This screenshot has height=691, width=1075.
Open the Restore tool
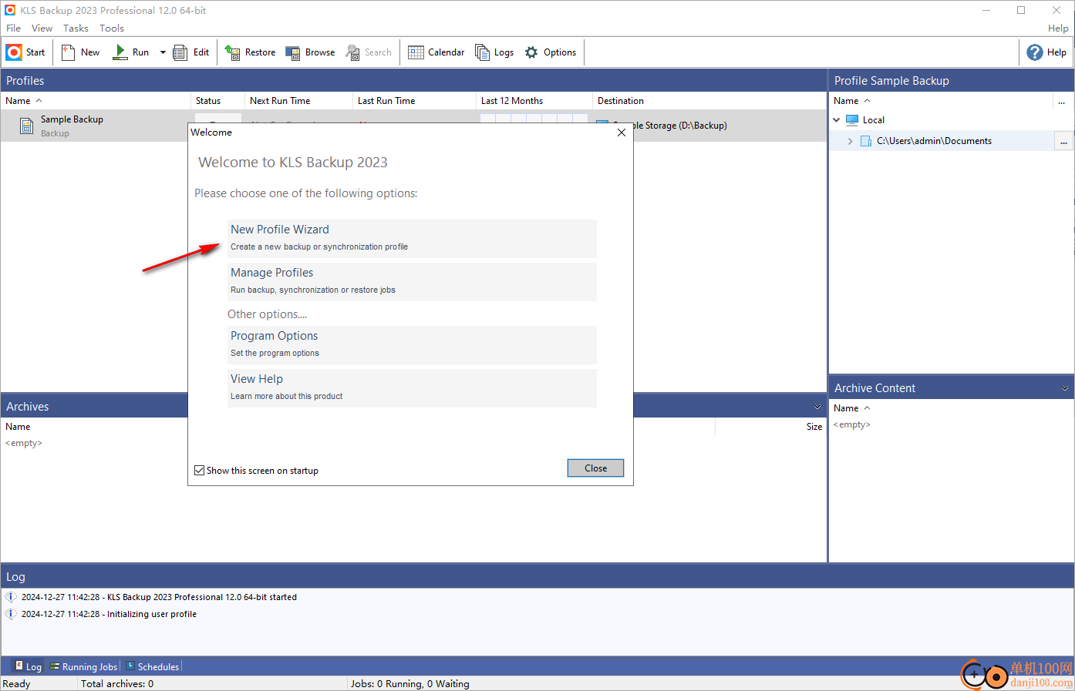click(250, 52)
